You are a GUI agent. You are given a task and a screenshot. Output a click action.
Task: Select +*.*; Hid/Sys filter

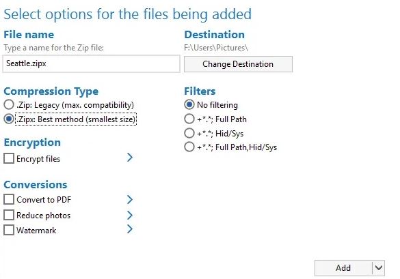tap(189, 133)
